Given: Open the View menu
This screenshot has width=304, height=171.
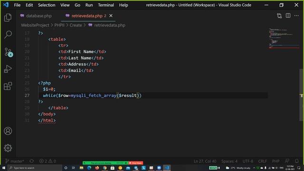Looking at the screenshot, I should (x=65, y=5).
